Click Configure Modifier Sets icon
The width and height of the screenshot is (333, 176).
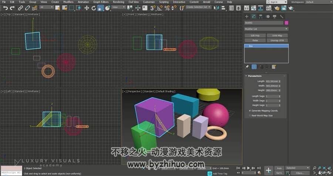274,67
